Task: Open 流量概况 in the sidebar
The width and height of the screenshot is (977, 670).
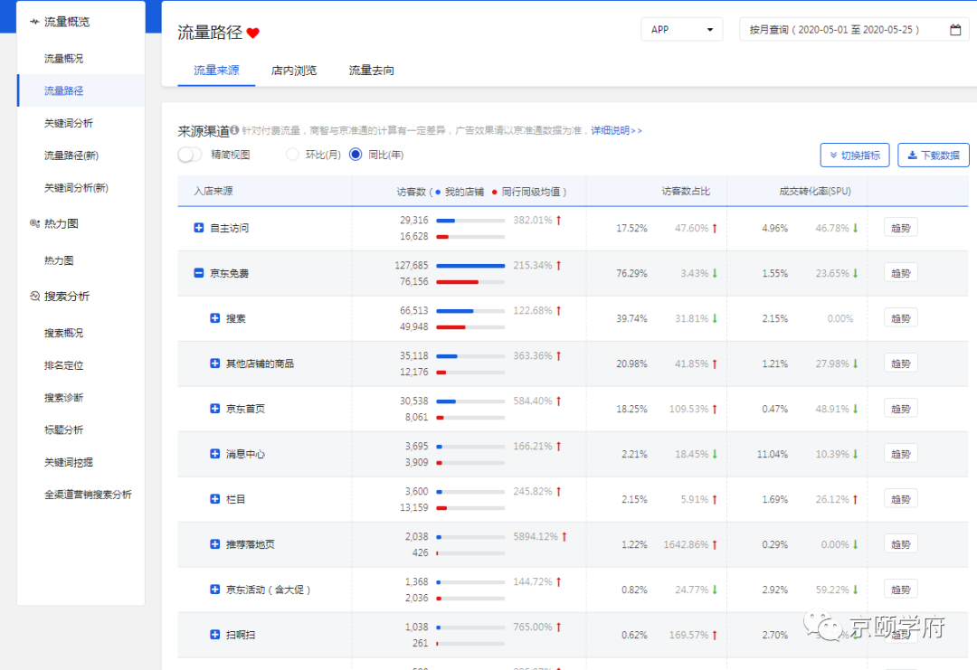Action: pyautogui.click(x=63, y=59)
